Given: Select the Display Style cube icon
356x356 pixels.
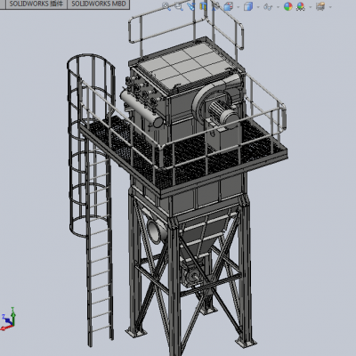Looking at the screenshot, I should pos(248,6).
